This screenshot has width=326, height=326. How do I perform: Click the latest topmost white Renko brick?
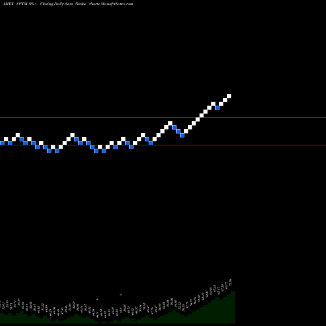click(x=229, y=96)
